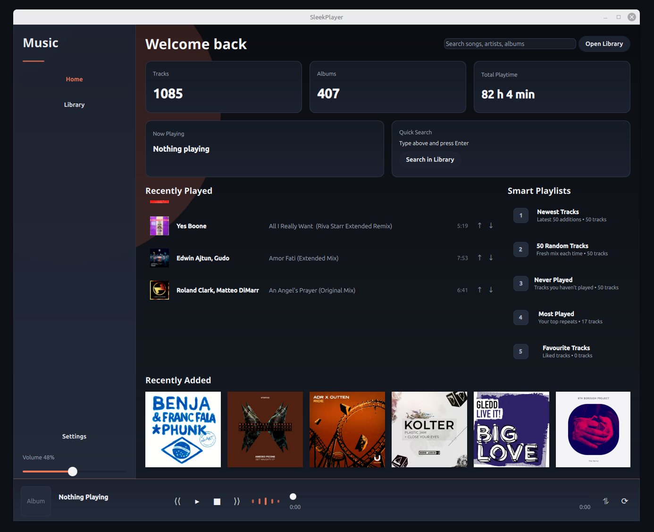
Task: Skip to the previous track
Action: pyautogui.click(x=177, y=501)
